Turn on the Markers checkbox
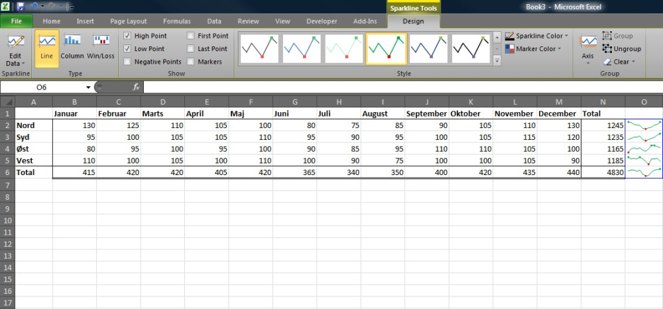663x309 pixels. point(191,62)
